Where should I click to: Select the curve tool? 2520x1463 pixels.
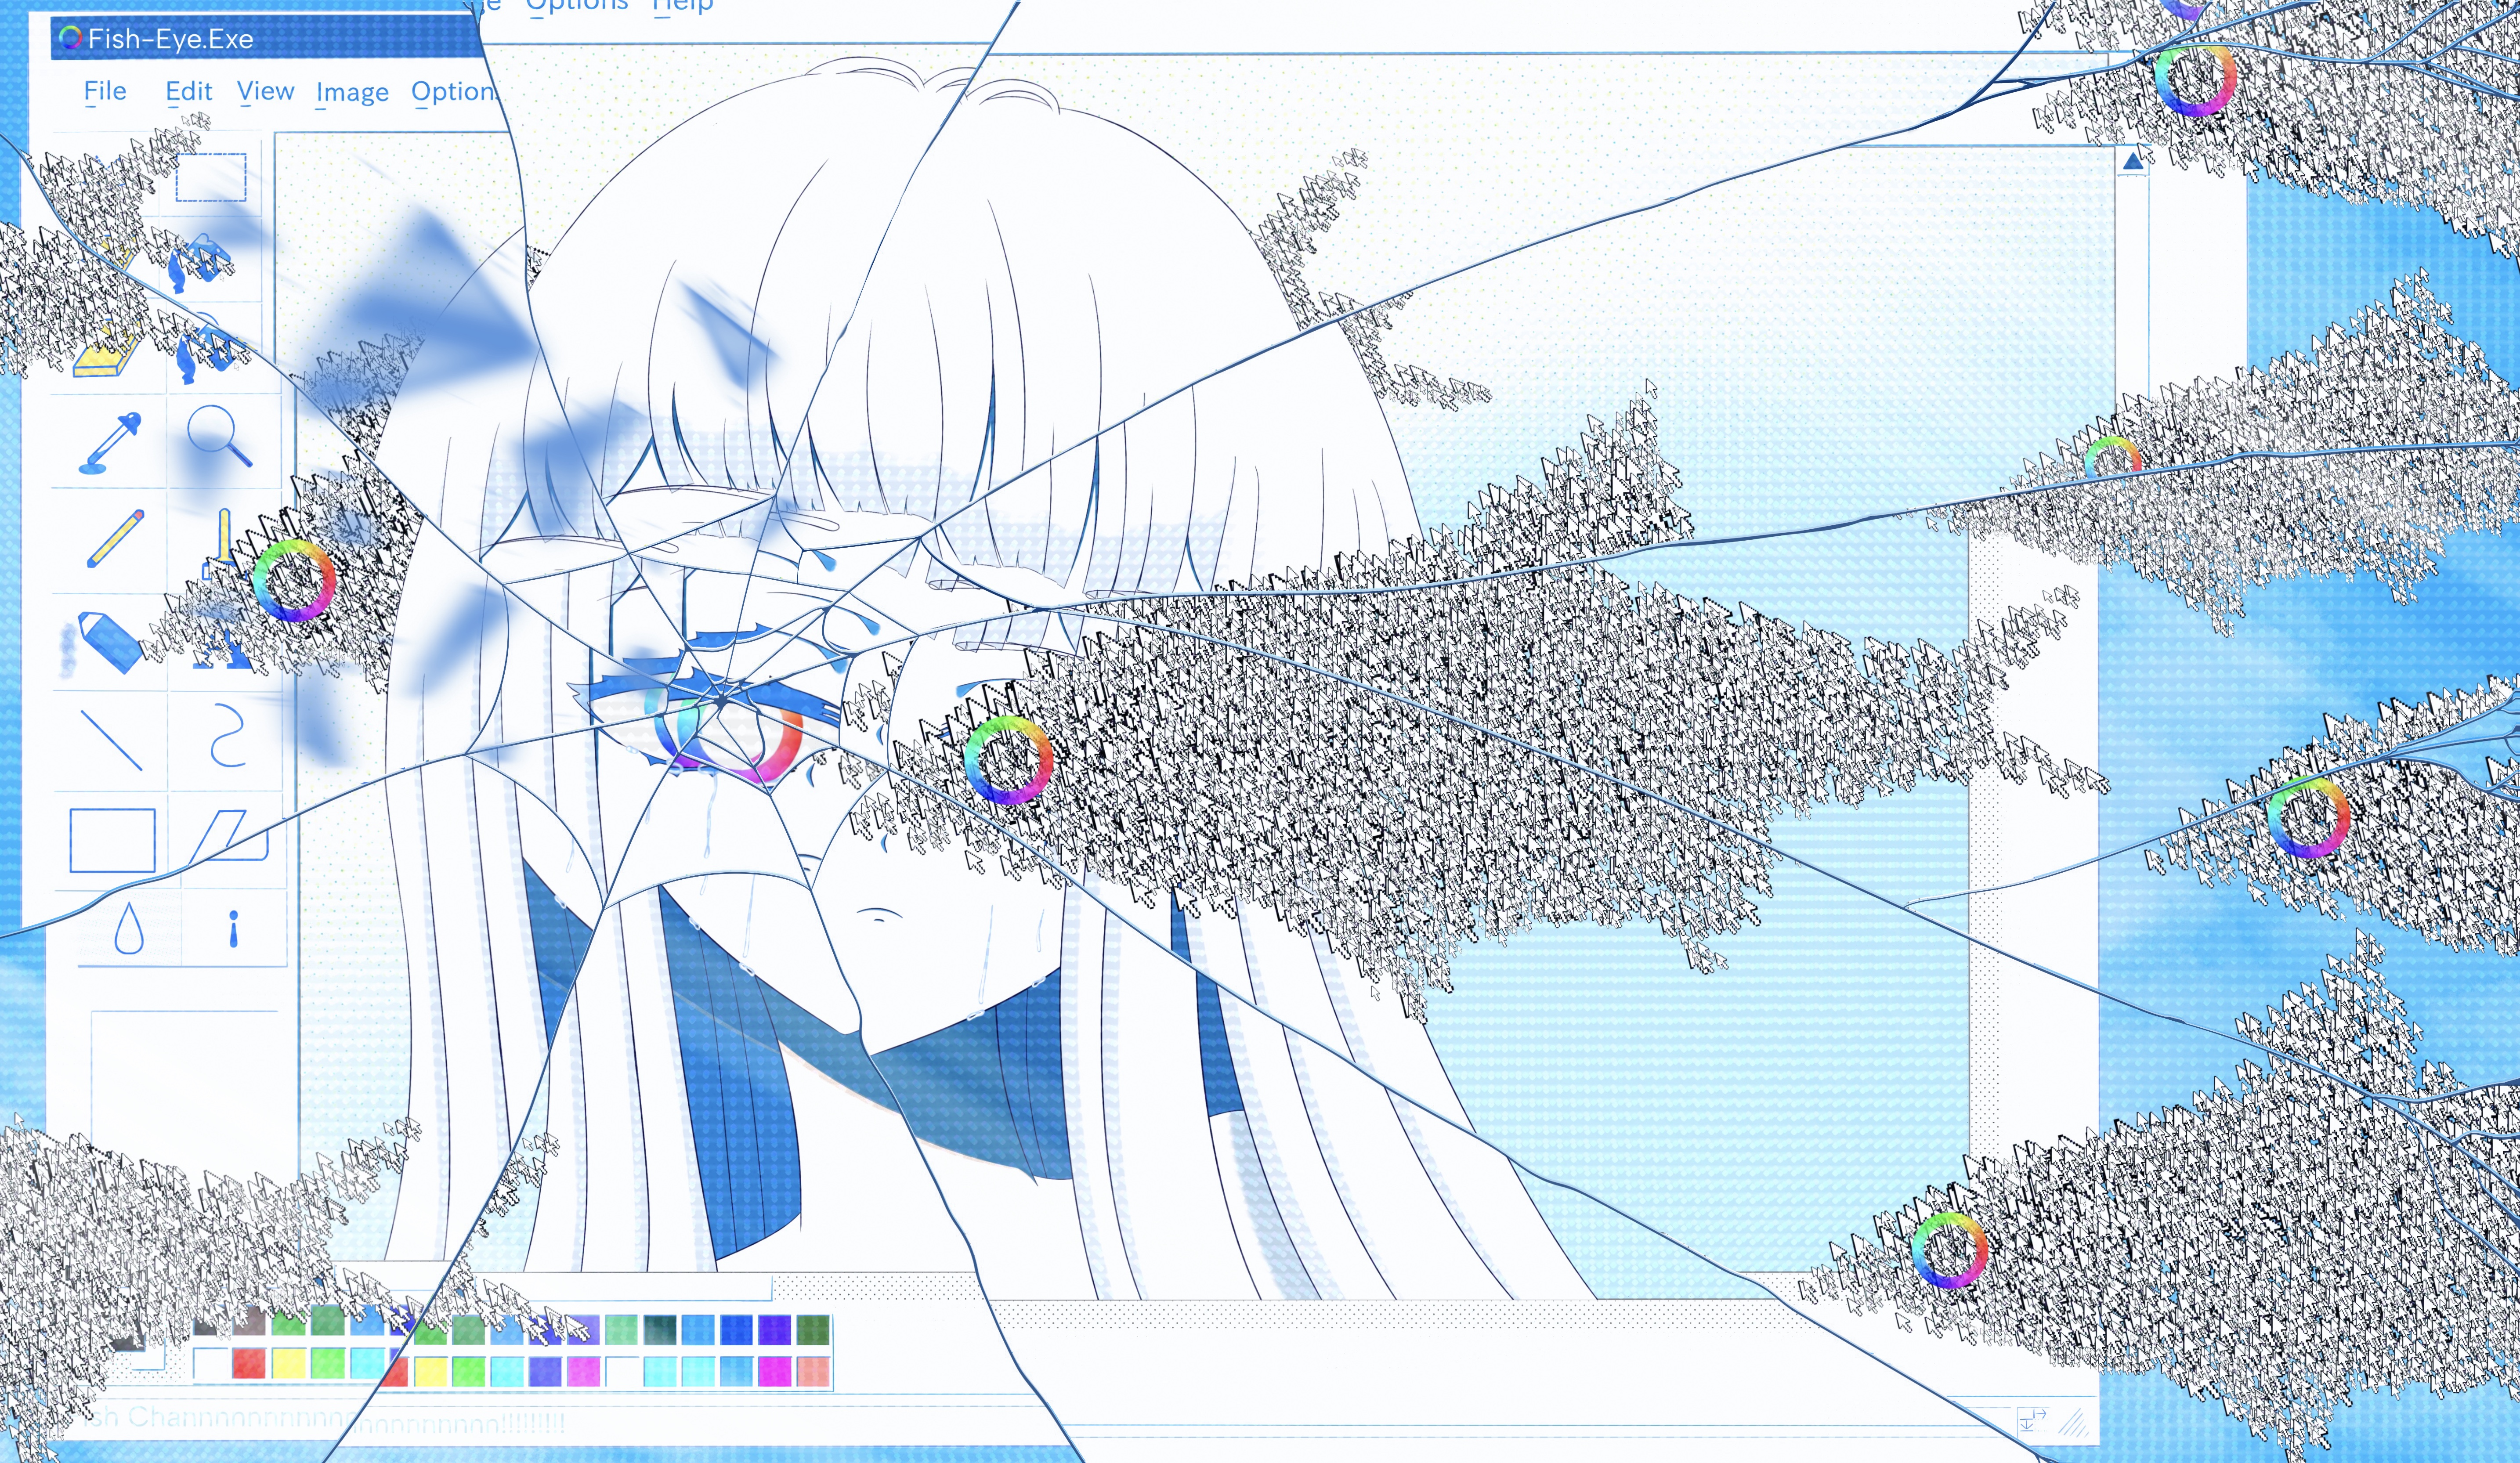(228, 735)
